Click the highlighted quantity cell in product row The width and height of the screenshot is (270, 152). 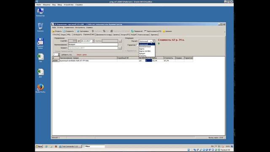point(148,61)
